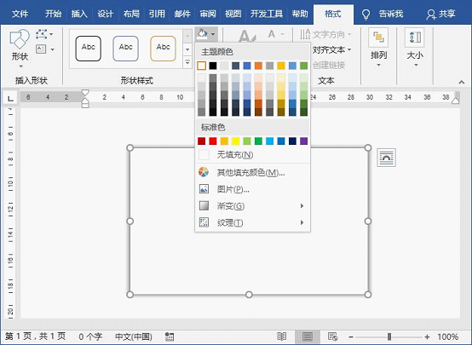Screen dimensions: 472x345
Task: Click the Layout Options icon beside shape
Action: click(x=386, y=157)
